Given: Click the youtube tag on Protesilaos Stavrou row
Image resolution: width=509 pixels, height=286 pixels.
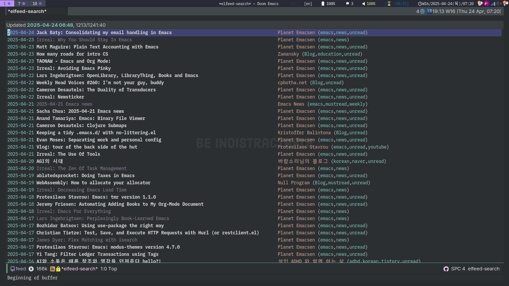Looking at the screenshot, I should [377, 147].
